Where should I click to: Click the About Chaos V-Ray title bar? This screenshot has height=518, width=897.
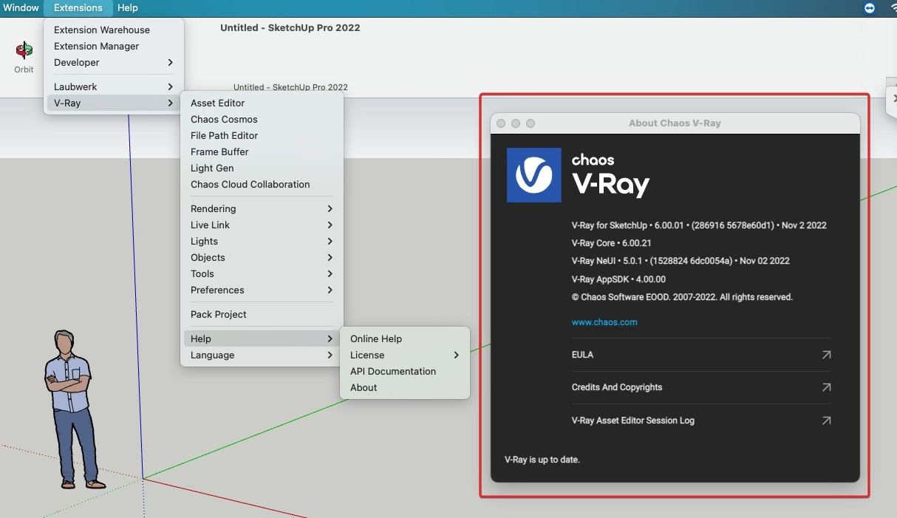675,123
